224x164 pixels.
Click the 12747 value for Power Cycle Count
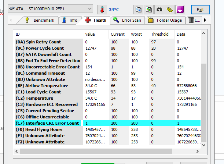click(x=91, y=48)
